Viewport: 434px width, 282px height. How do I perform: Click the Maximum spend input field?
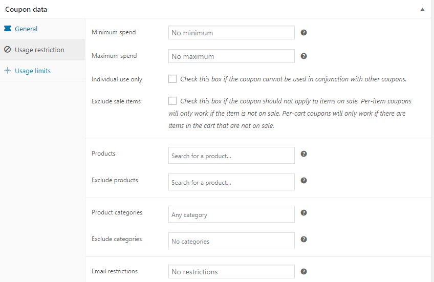pos(231,56)
